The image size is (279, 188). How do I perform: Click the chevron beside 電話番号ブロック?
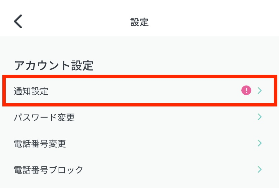point(259,169)
